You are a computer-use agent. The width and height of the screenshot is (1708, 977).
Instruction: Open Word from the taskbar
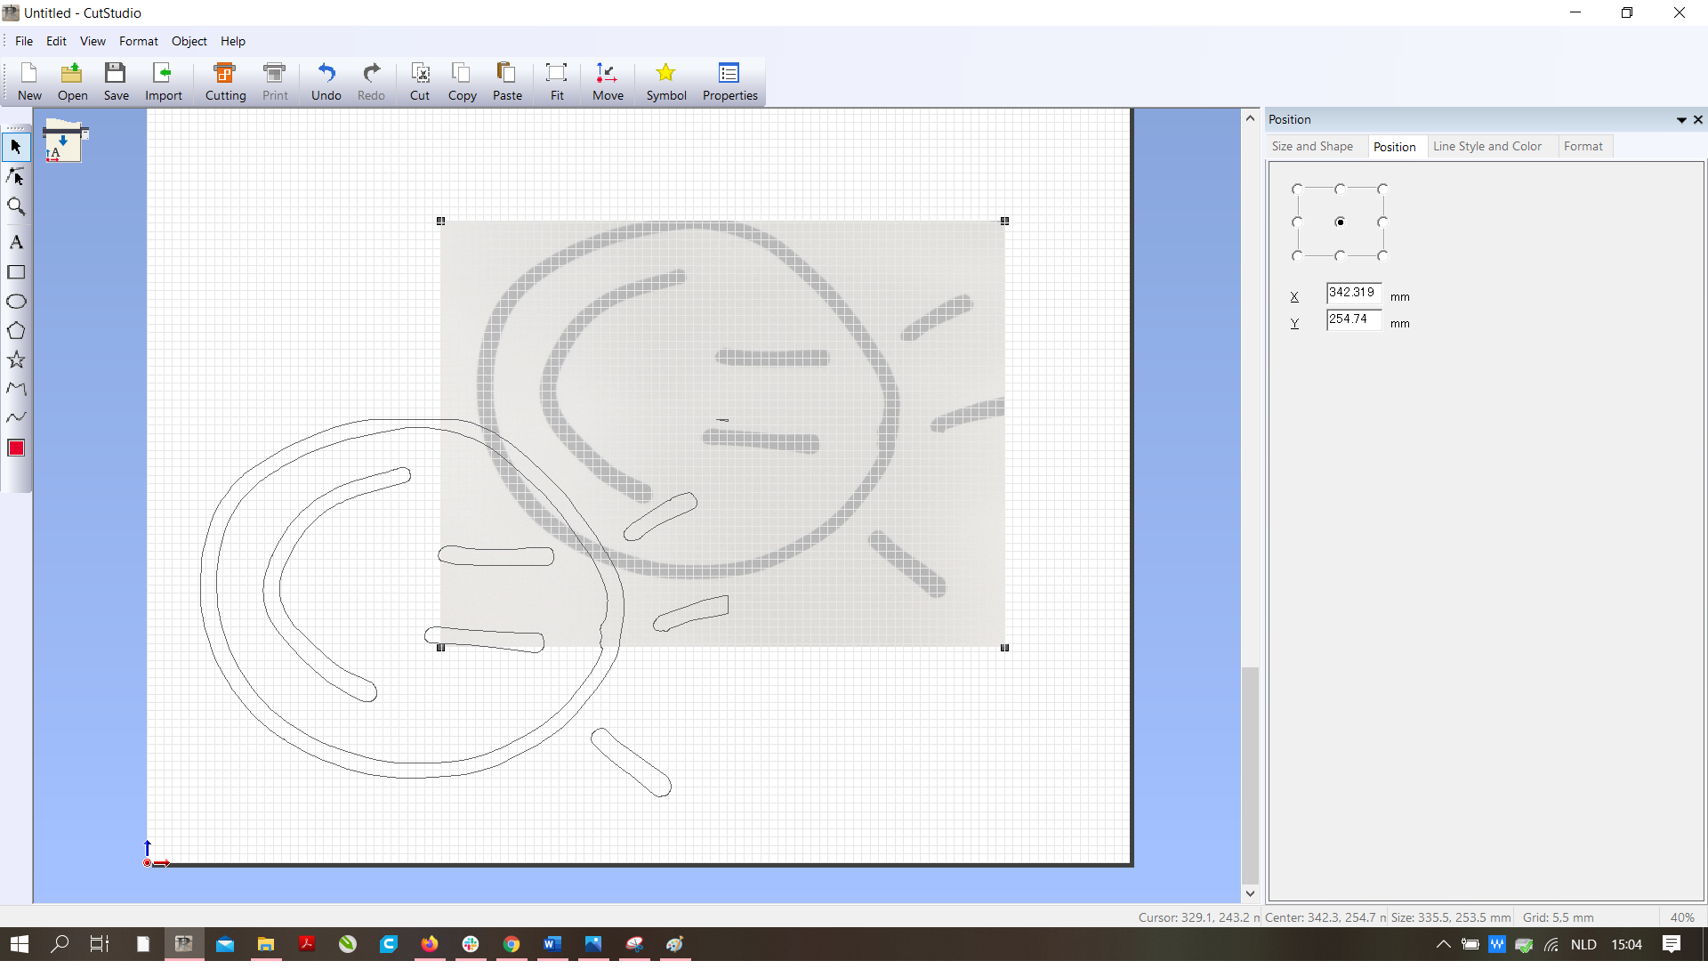[552, 945]
